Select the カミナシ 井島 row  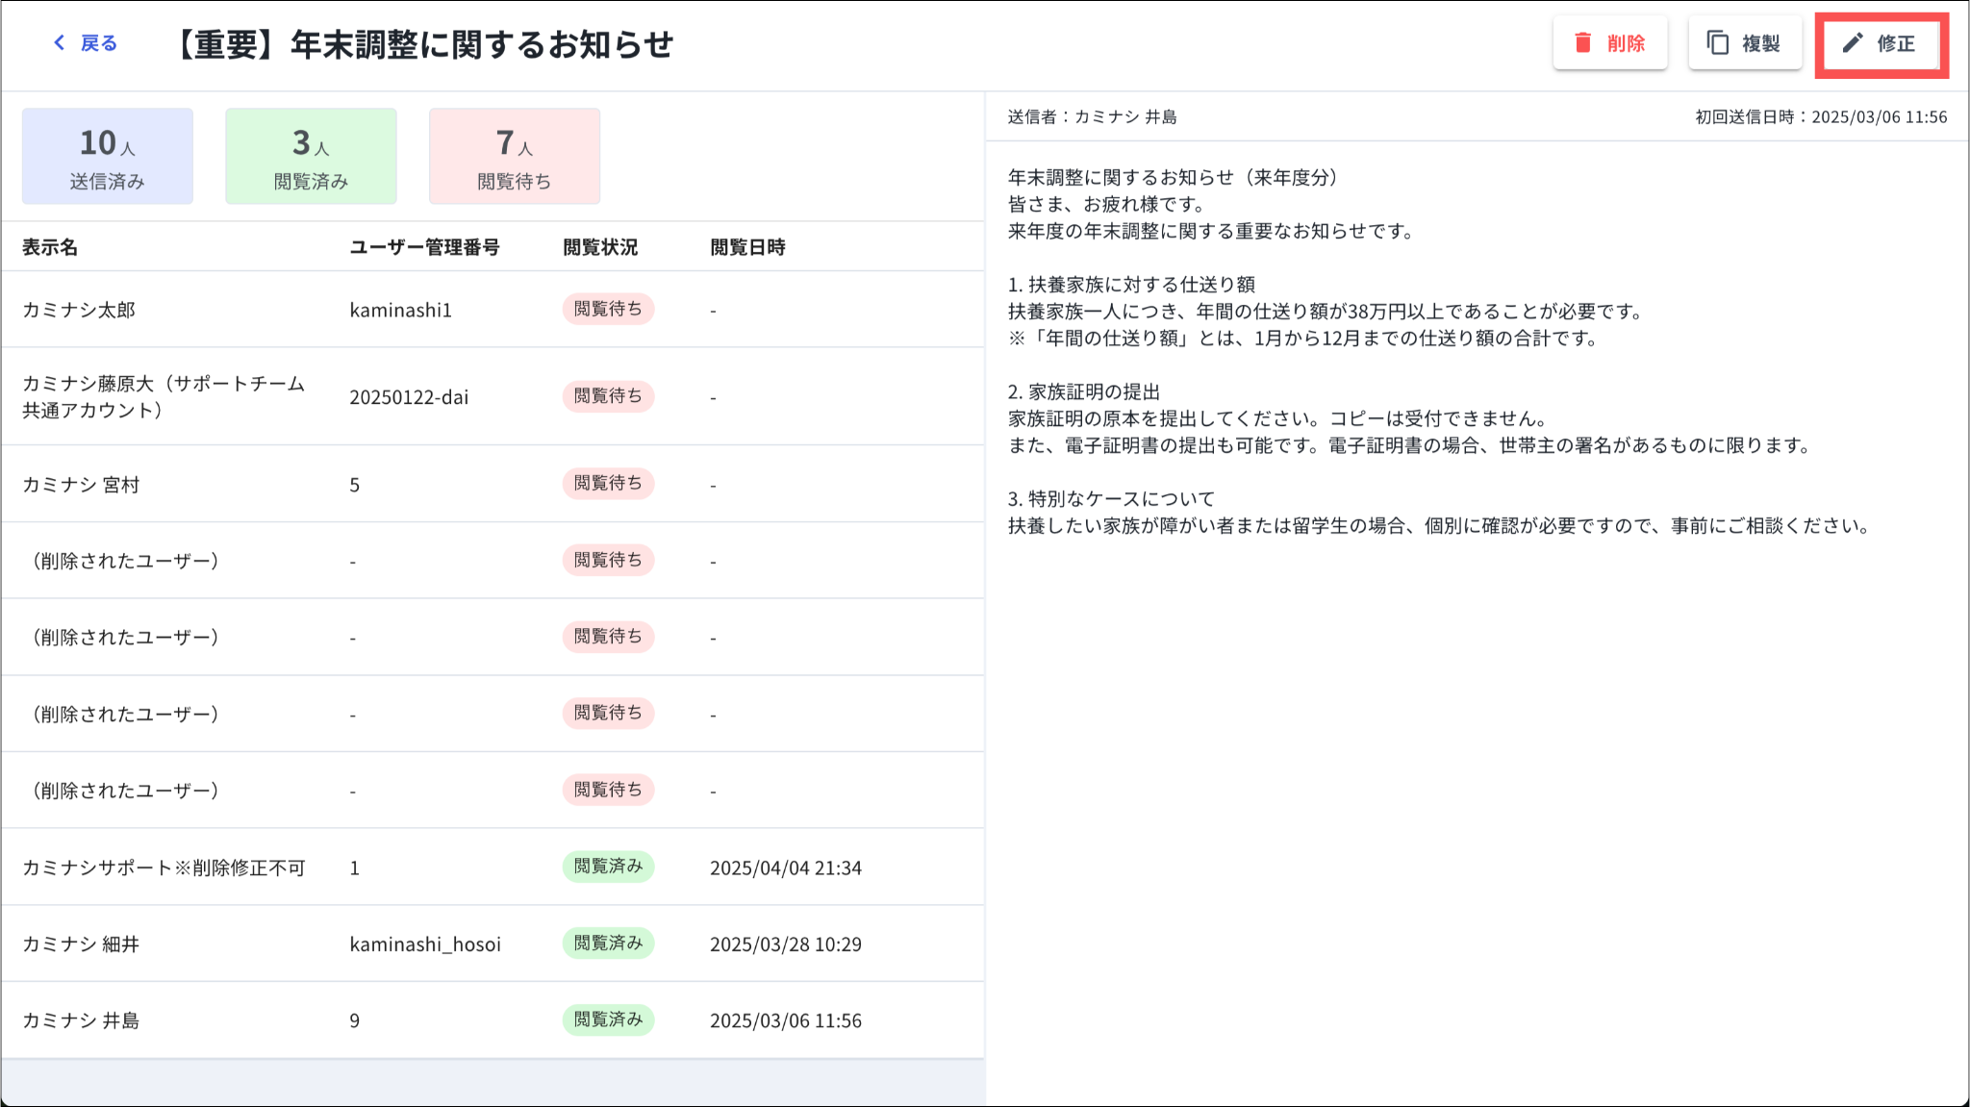coord(81,1020)
